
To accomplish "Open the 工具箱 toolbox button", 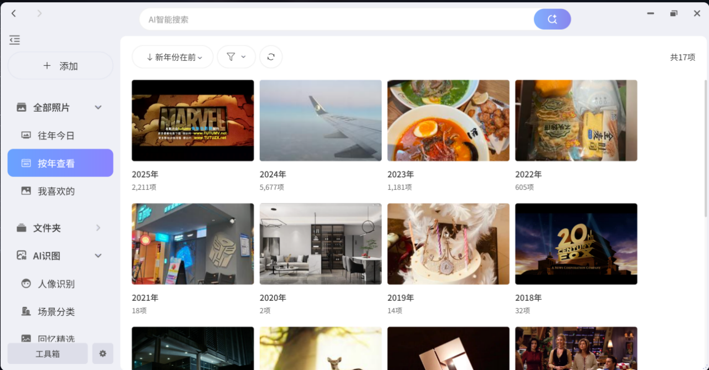I will [x=48, y=353].
